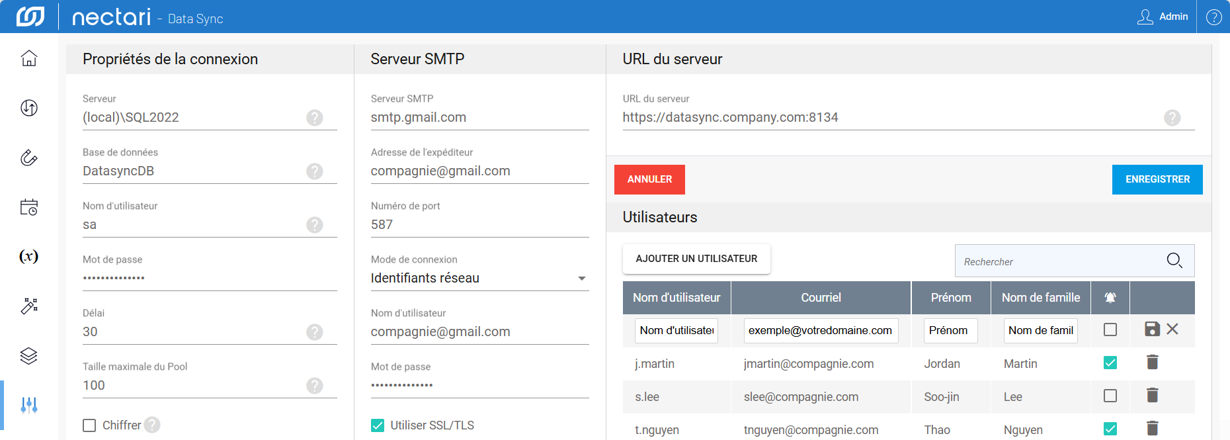Select the jmartin@compagnie.com cell
Image resolution: width=1230 pixels, height=440 pixels.
click(821, 364)
